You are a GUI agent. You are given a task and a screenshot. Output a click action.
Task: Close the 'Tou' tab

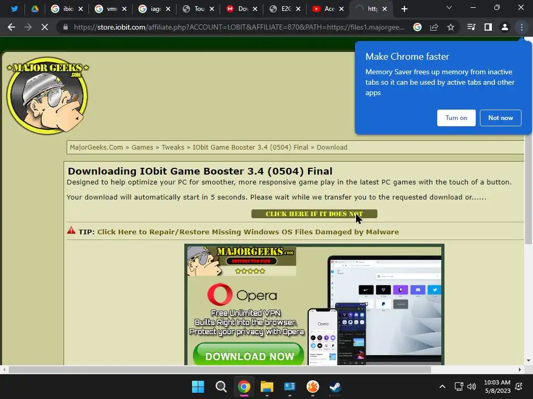point(212,9)
